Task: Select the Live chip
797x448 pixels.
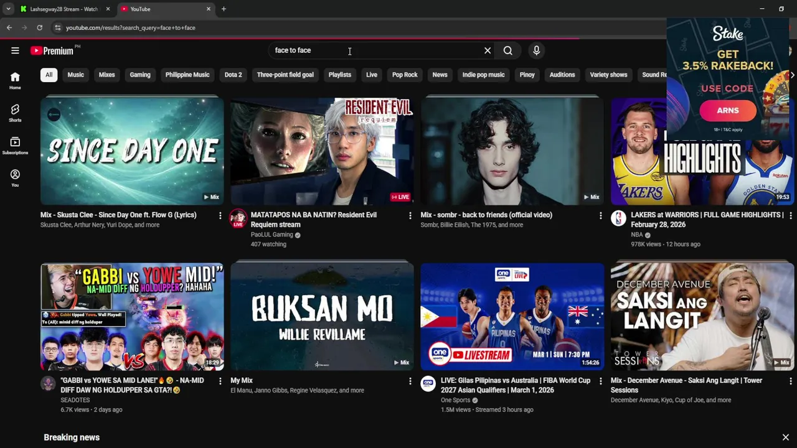Action: click(x=372, y=75)
